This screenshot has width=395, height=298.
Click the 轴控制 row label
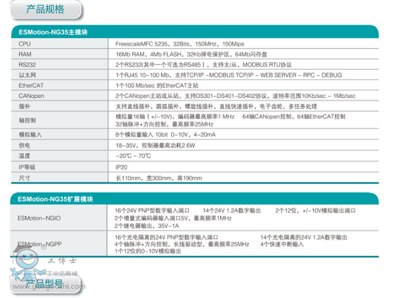pos(27,120)
